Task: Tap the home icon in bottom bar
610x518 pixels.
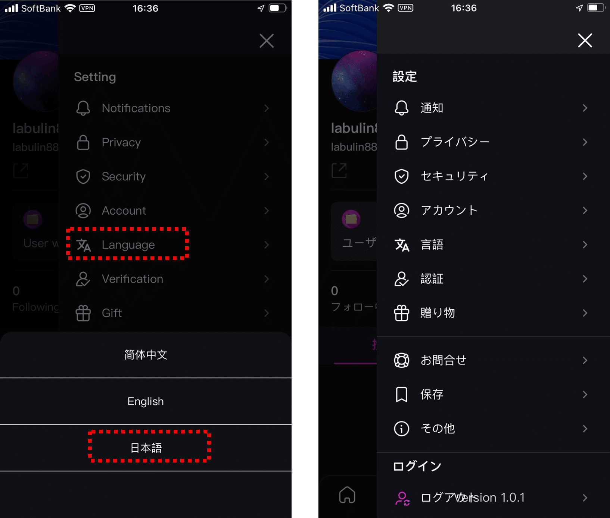Action: click(347, 495)
